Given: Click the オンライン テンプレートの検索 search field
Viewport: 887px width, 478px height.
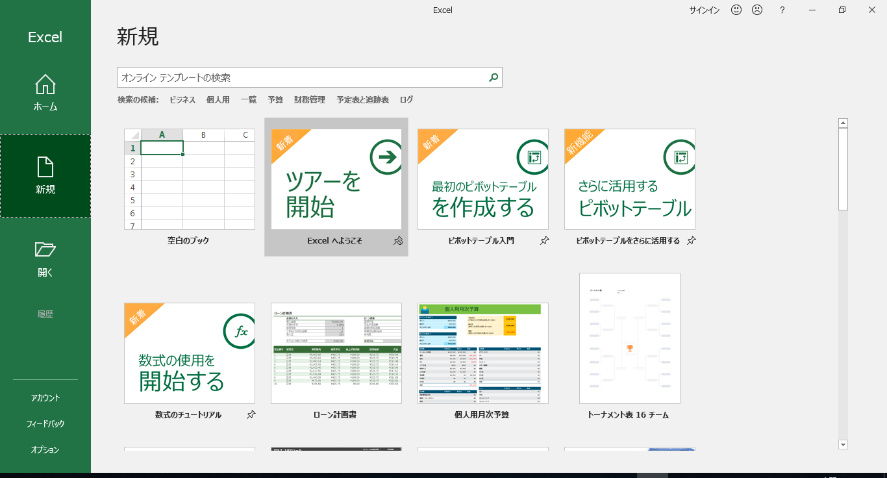Looking at the screenshot, I should pos(302,77).
